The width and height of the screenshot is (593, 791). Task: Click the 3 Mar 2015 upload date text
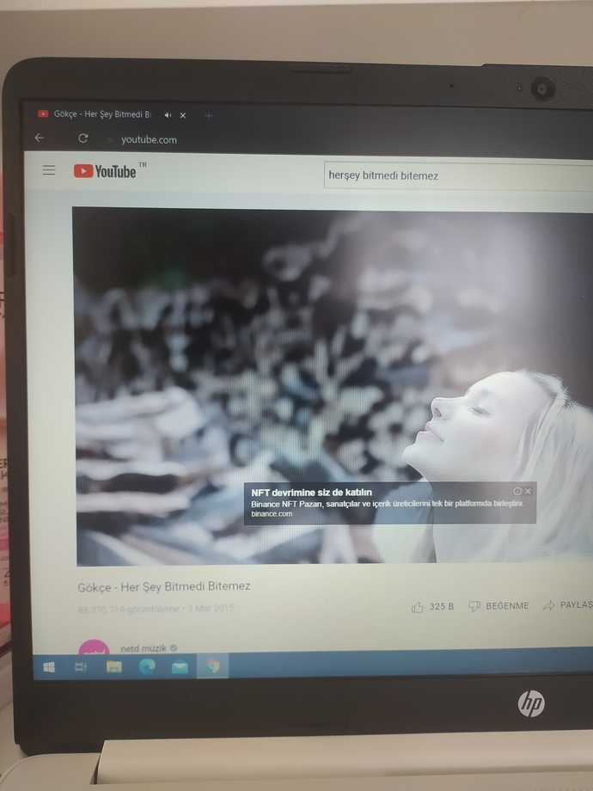211,608
